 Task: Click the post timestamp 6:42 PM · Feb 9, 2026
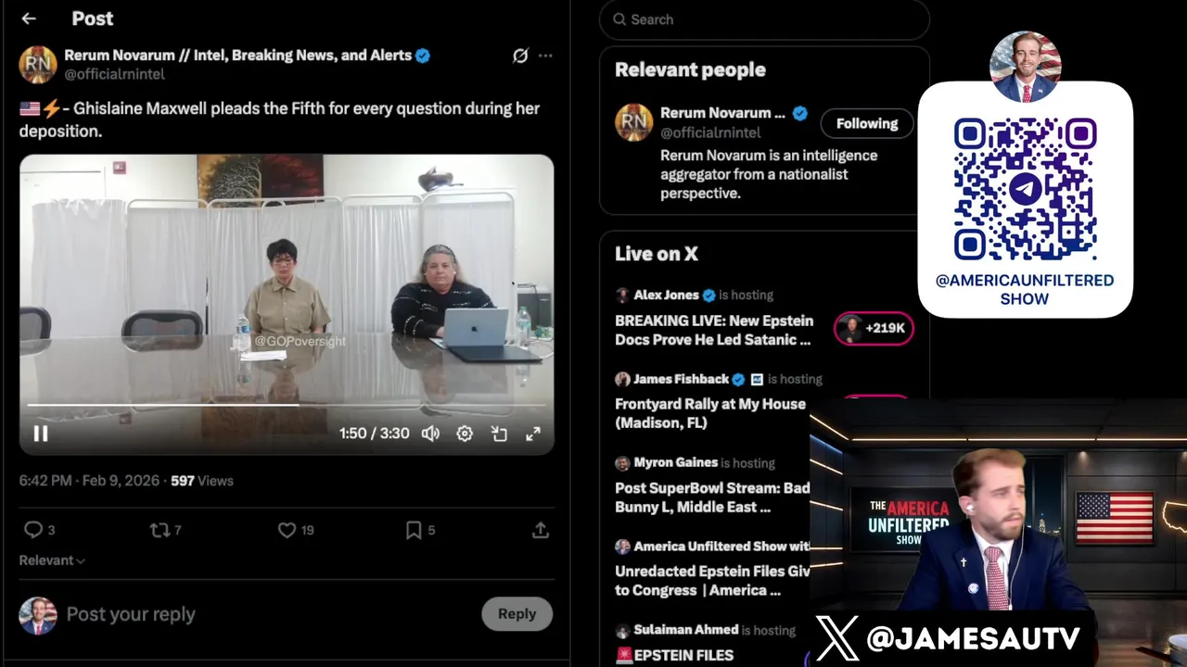tap(89, 481)
